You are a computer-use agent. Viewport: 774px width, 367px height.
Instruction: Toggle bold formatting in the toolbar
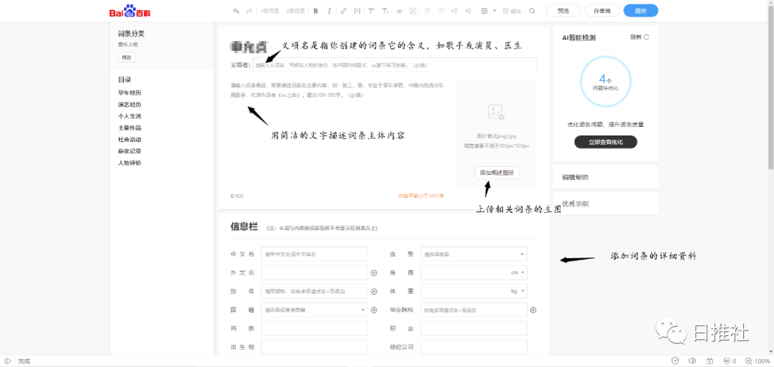[x=315, y=11]
